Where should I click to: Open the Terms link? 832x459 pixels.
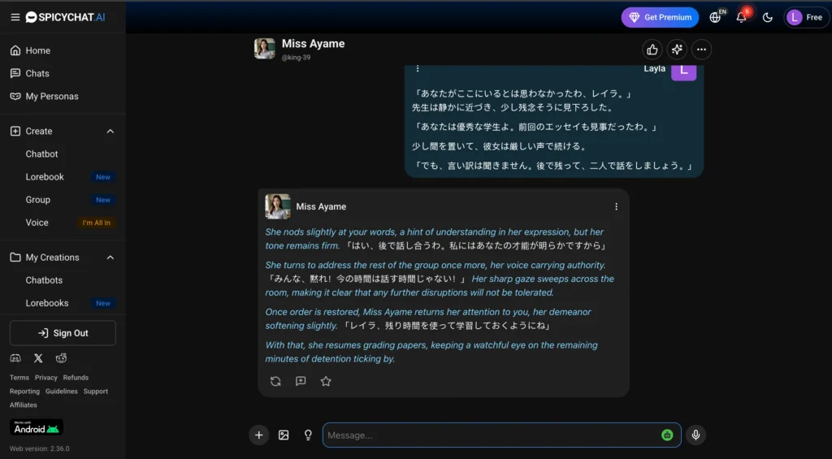tap(19, 378)
